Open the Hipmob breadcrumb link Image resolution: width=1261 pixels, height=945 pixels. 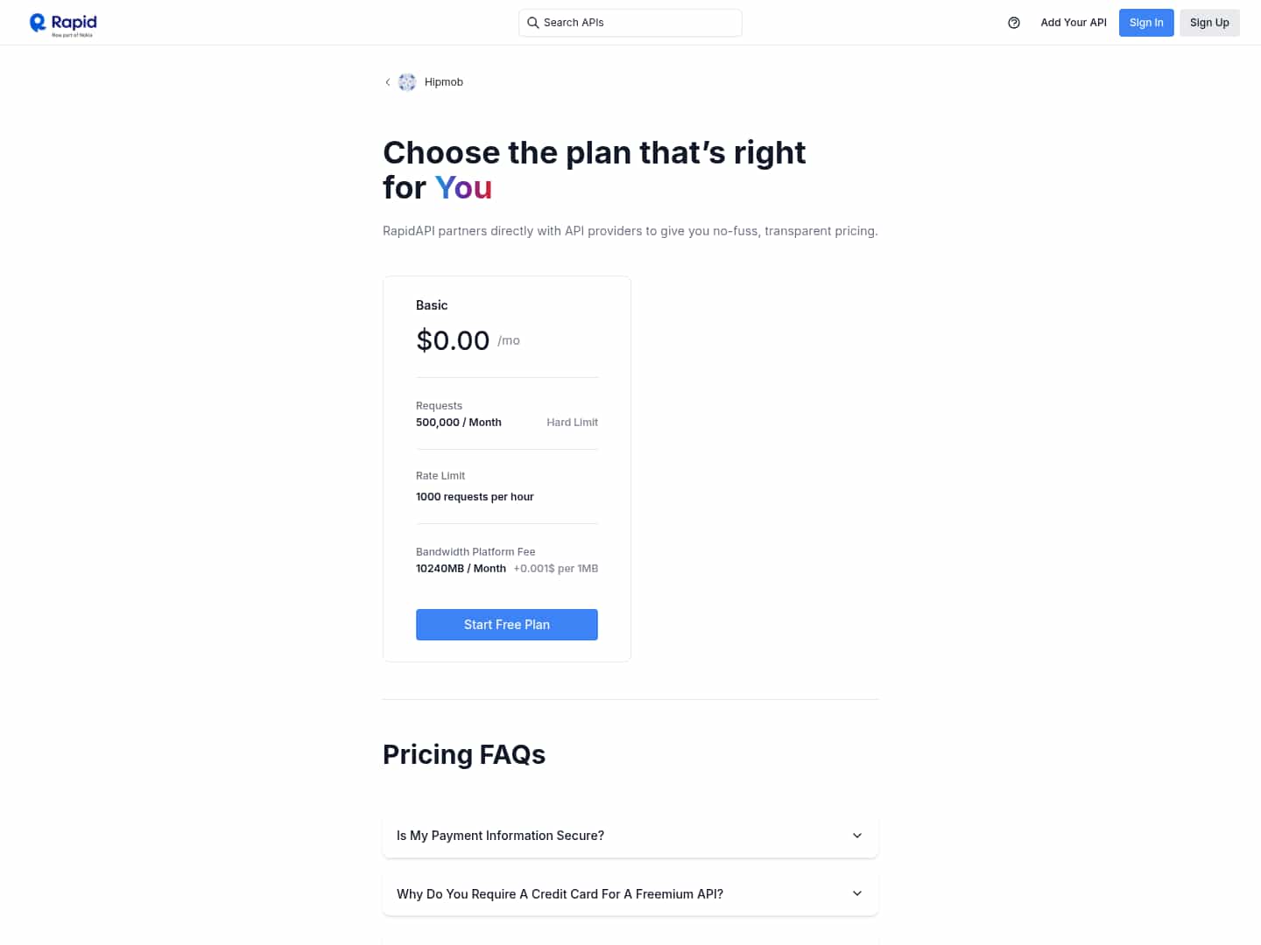444,82
